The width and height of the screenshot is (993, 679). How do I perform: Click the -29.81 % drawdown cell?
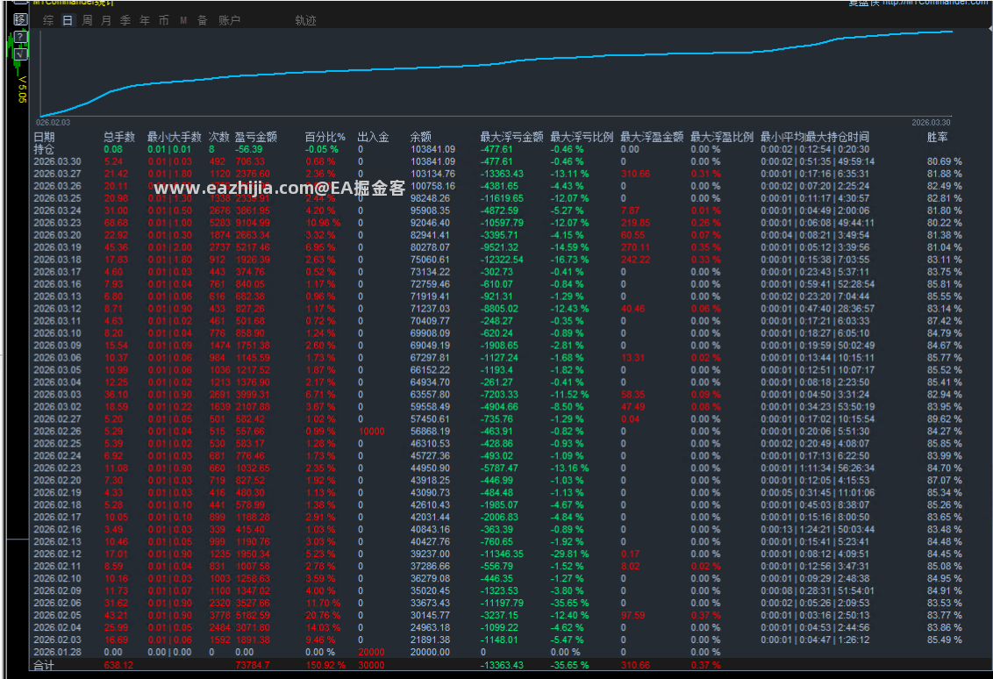click(569, 554)
